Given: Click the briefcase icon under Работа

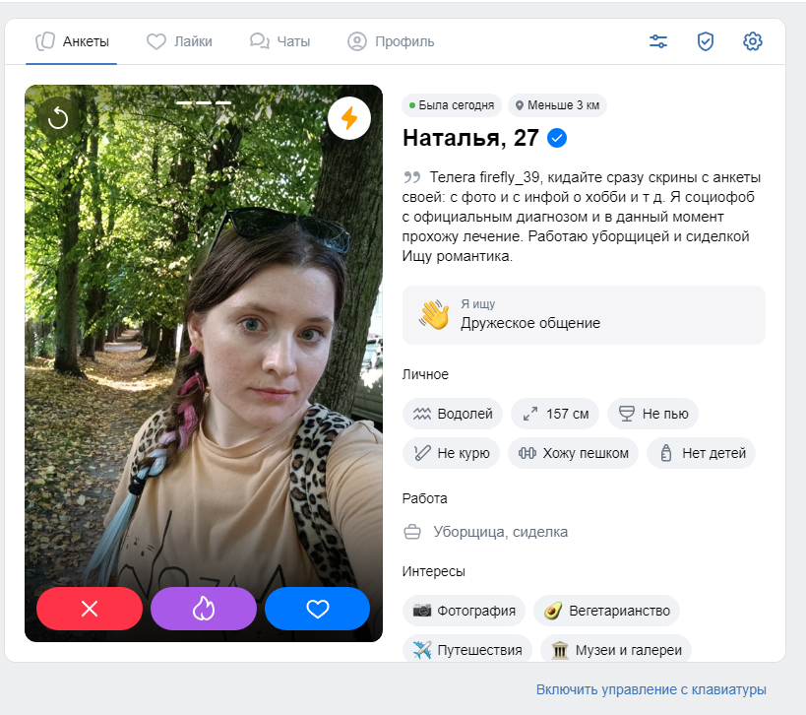Looking at the screenshot, I should [412, 532].
